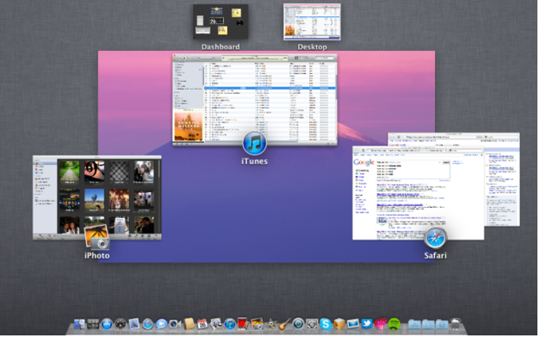Select the highlighted blue song row in iTunes
Screen dimensions: 540x337
270,88
